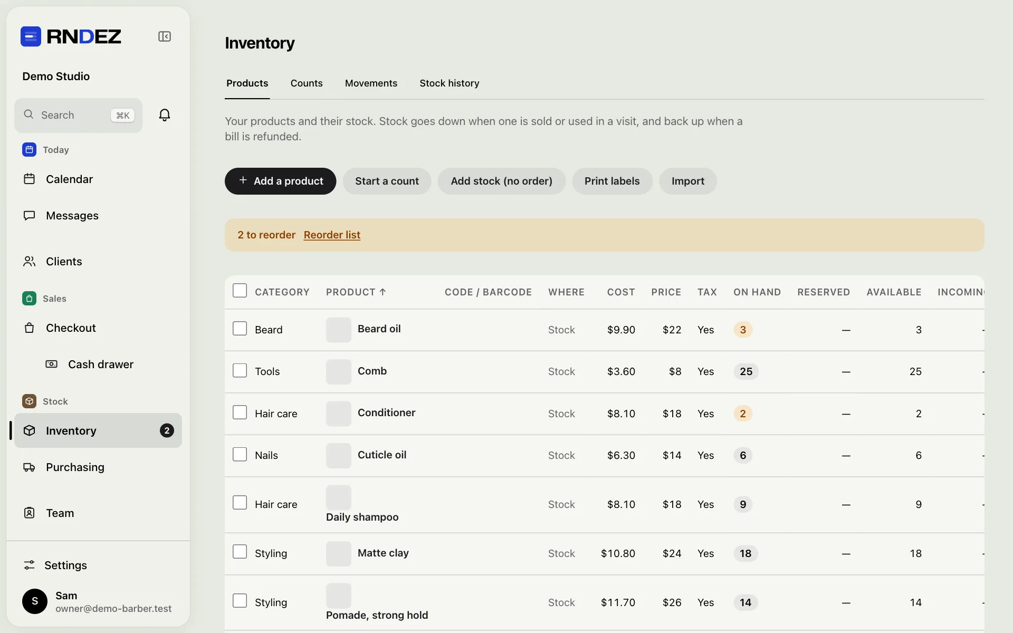The width and height of the screenshot is (1013, 633).
Task: Sort by the PRODUCT column header
Action: 356,292
